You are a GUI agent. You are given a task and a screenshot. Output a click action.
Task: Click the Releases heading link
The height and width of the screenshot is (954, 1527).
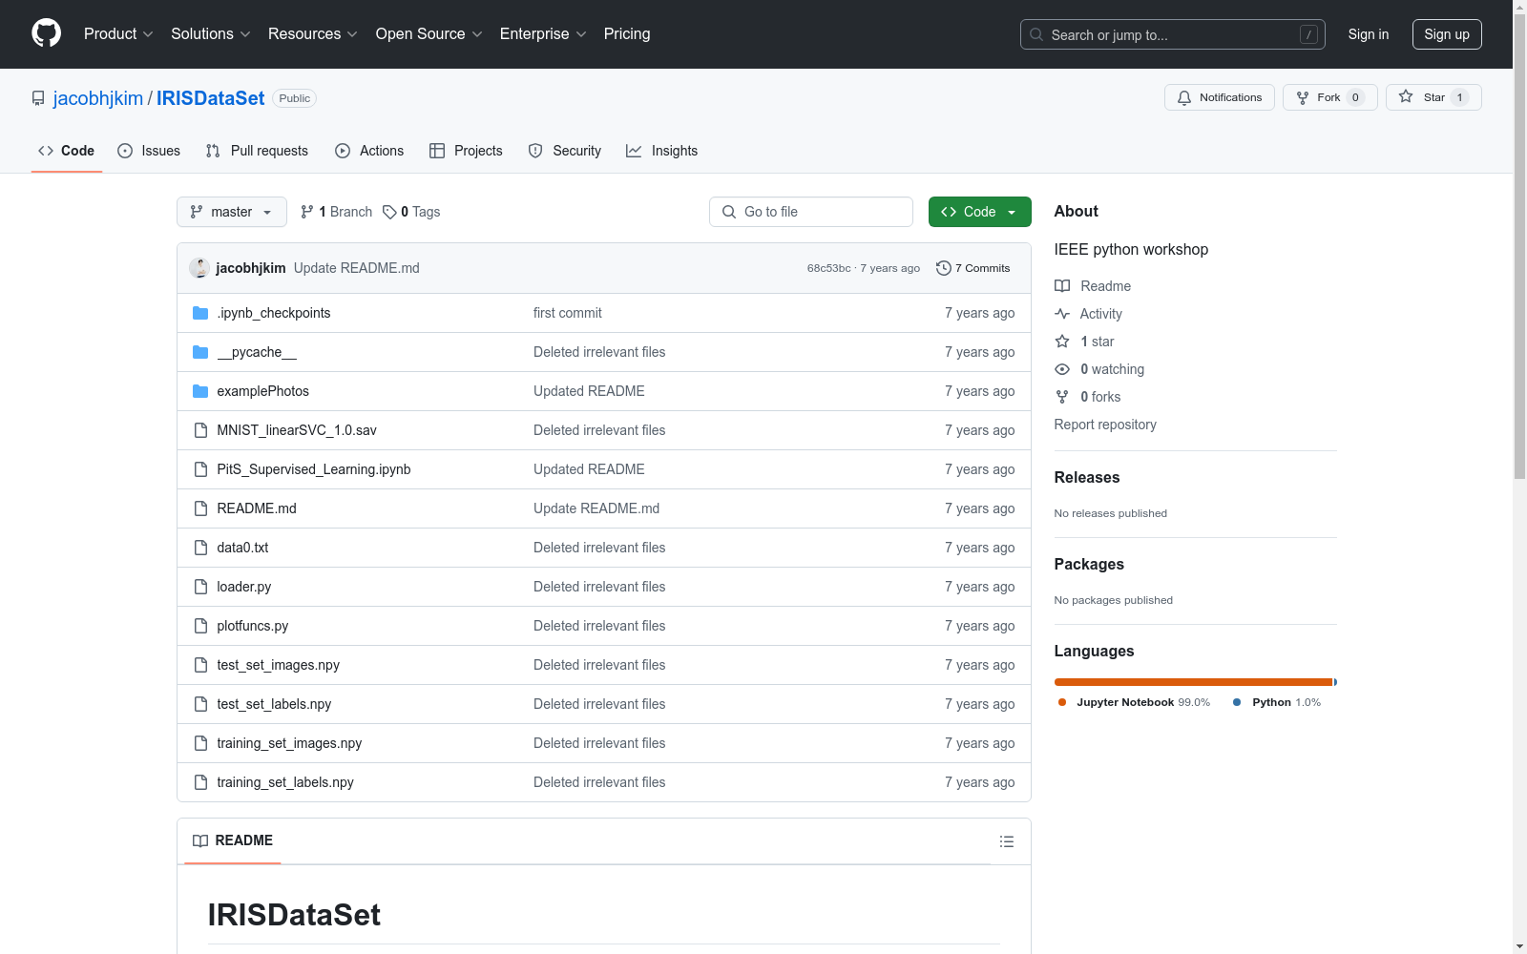[1087, 477]
